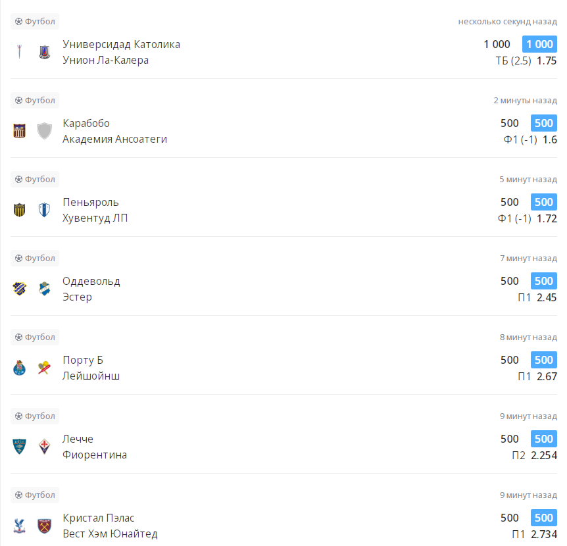Click blue 500 button for Лечче match
Screen dimensions: 567x546
pos(543,439)
